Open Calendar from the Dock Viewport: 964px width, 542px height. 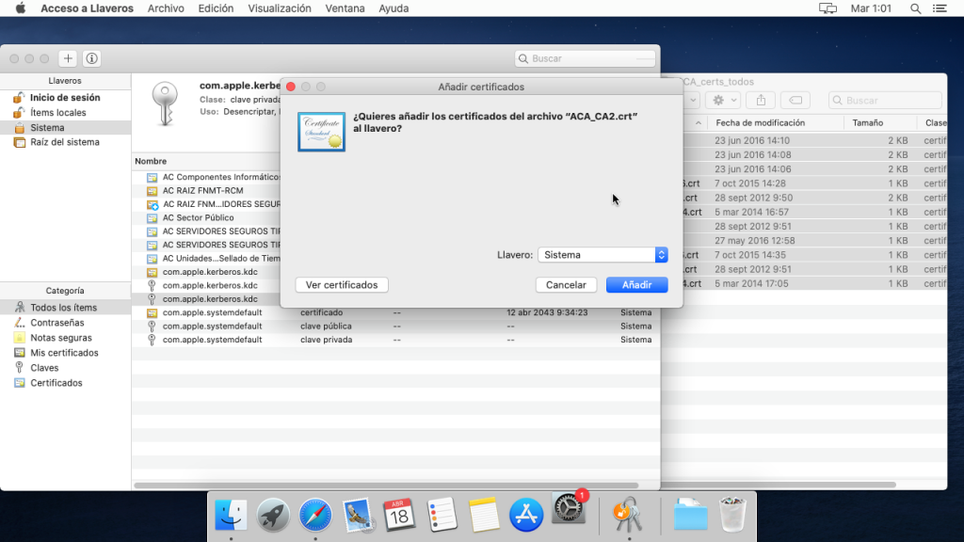[399, 515]
